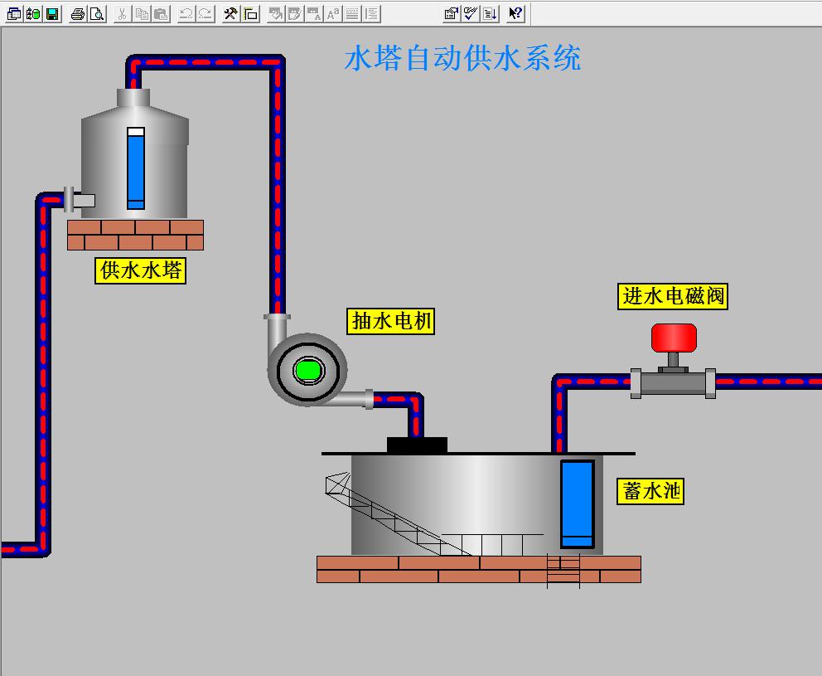
Task: Click the Save icon in the toolbar
Action: pos(52,13)
